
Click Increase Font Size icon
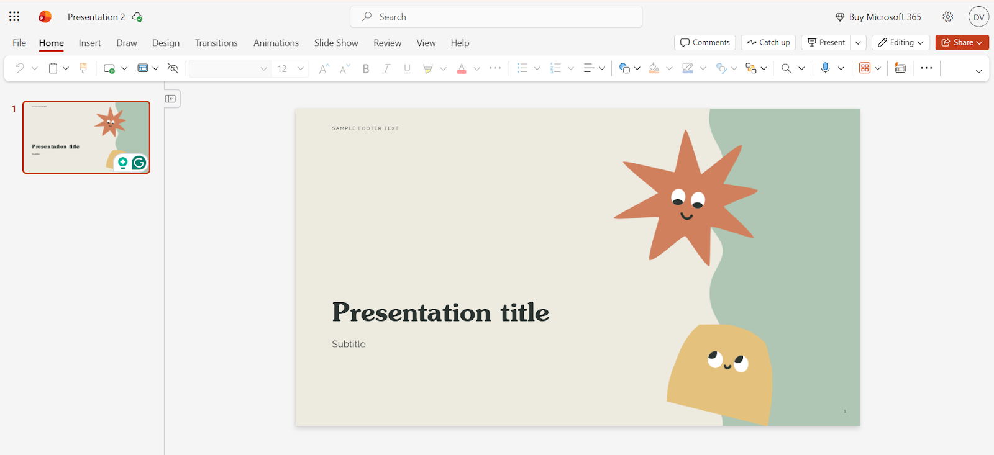(x=324, y=68)
